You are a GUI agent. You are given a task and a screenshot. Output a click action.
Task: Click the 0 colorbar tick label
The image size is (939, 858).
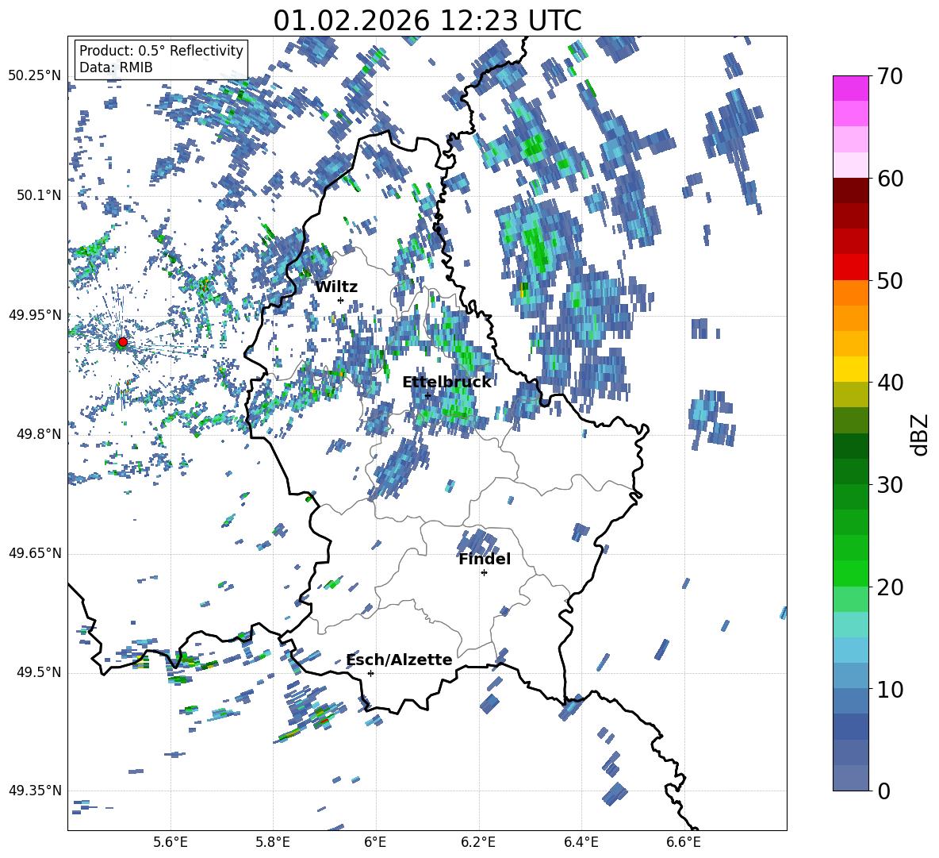pyautogui.click(x=883, y=791)
